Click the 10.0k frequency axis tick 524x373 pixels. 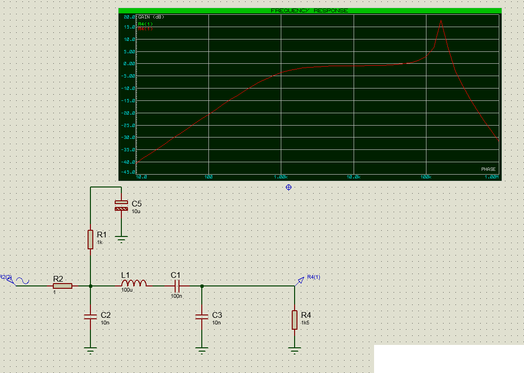coord(353,177)
